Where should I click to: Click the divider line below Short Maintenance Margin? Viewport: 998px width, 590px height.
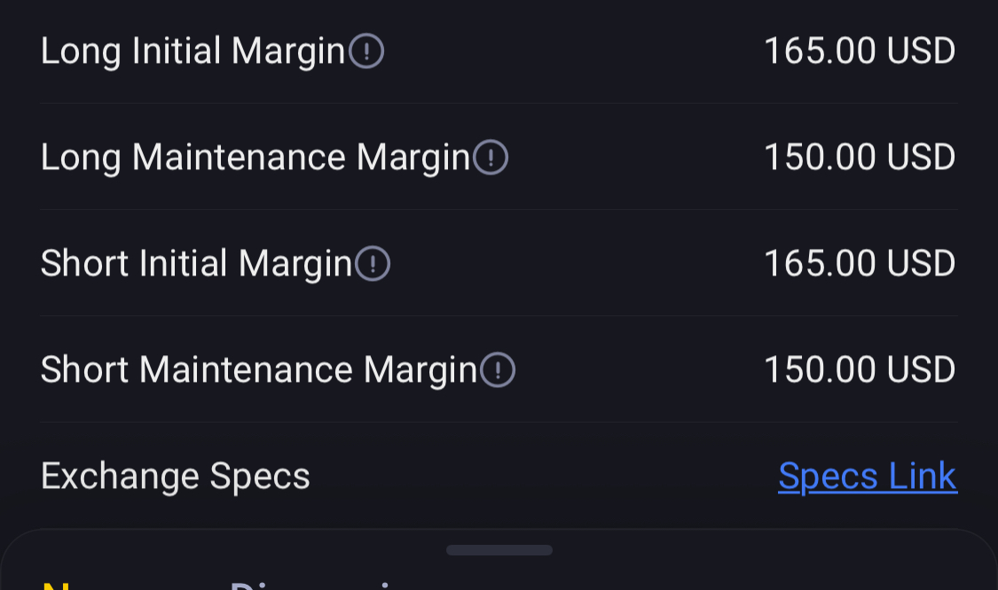point(499,423)
